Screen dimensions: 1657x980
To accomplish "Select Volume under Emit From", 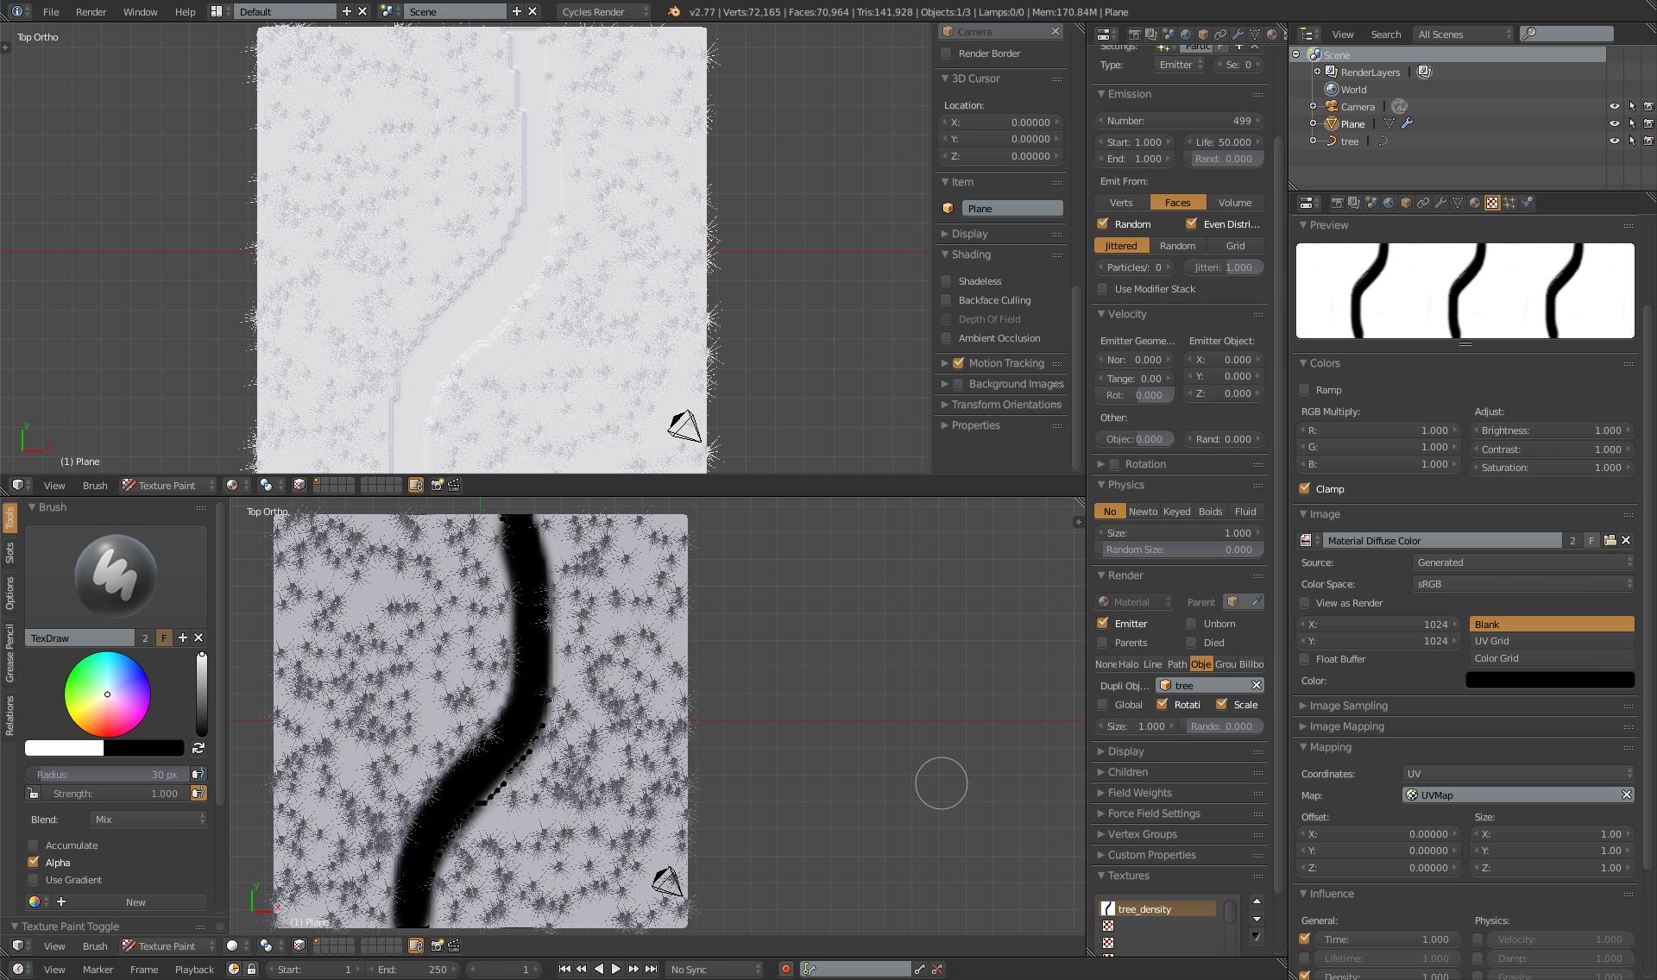I will point(1234,202).
